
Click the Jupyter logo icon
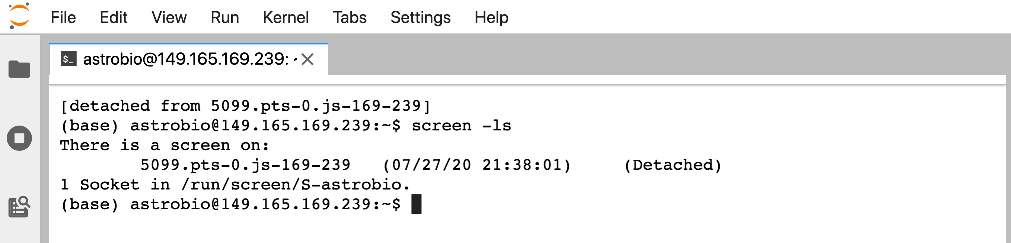tap(19, 16)
